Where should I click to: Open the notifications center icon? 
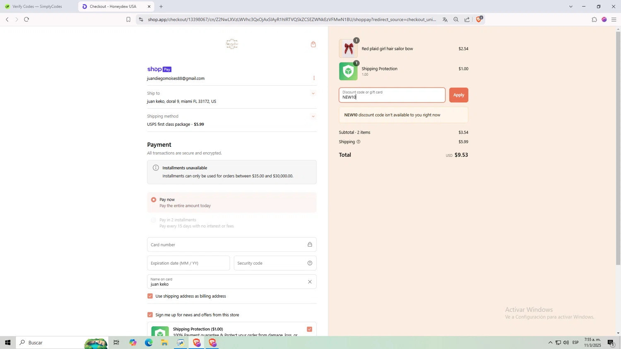(611, 342)
